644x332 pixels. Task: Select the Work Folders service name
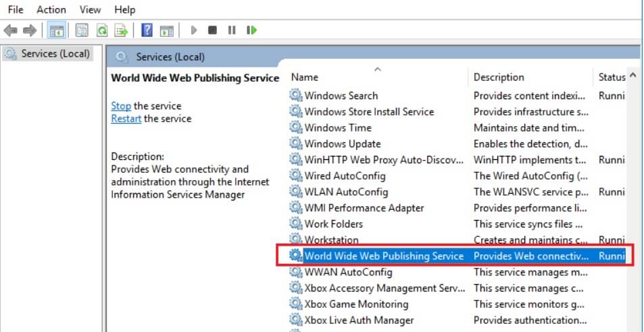point(334,224)
